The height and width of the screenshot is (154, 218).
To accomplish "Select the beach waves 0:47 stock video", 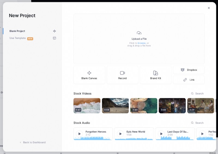I will [x=87, y=106].
